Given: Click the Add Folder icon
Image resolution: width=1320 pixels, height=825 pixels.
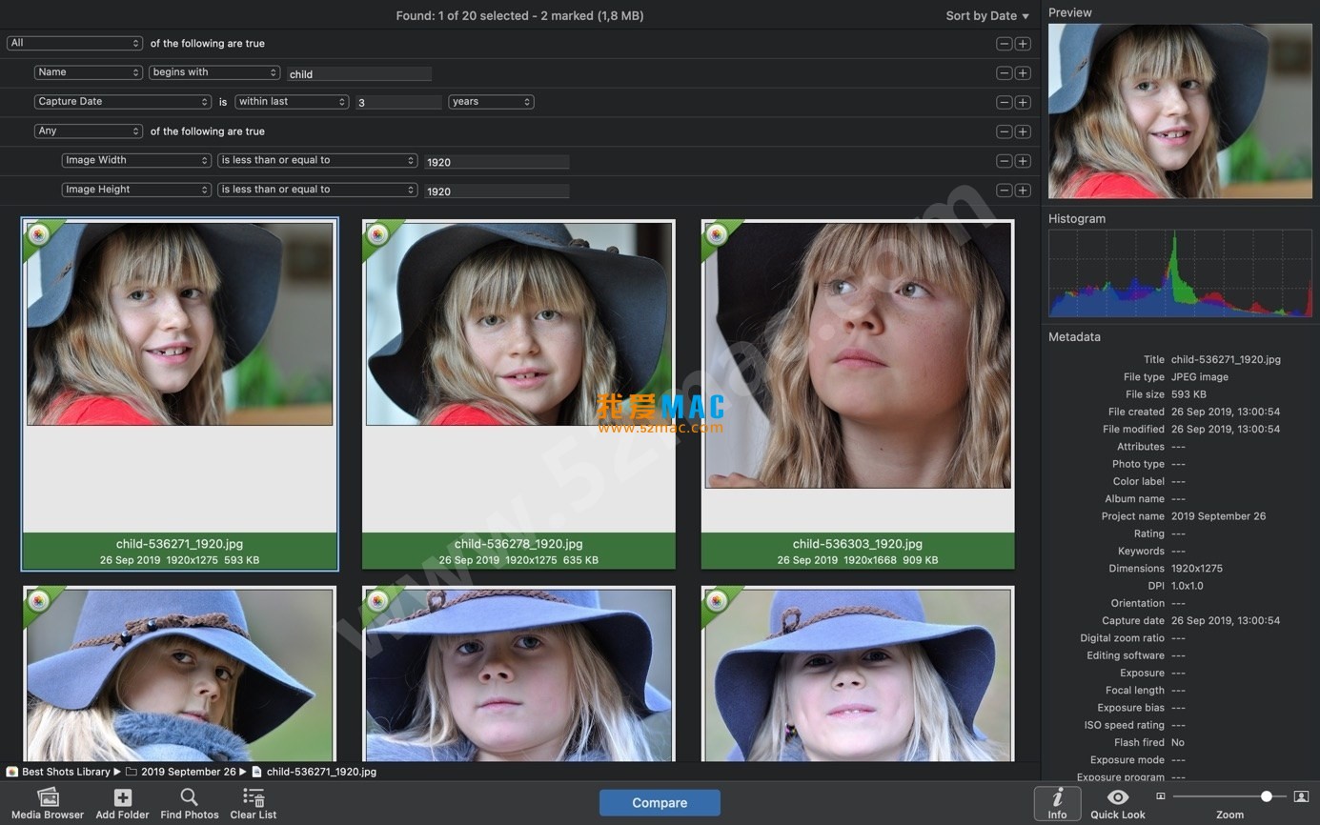Looking at the screenshot, I should (x=122, y=798).
